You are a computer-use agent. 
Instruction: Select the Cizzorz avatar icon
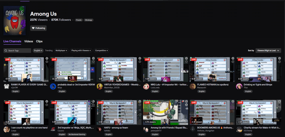click(53, 130)
